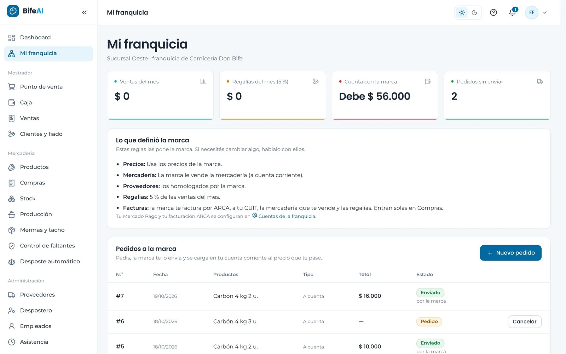This screenshot has width=566, height=354.
Task: Open notifications bell icon
Action: click(x=512, y=13)
